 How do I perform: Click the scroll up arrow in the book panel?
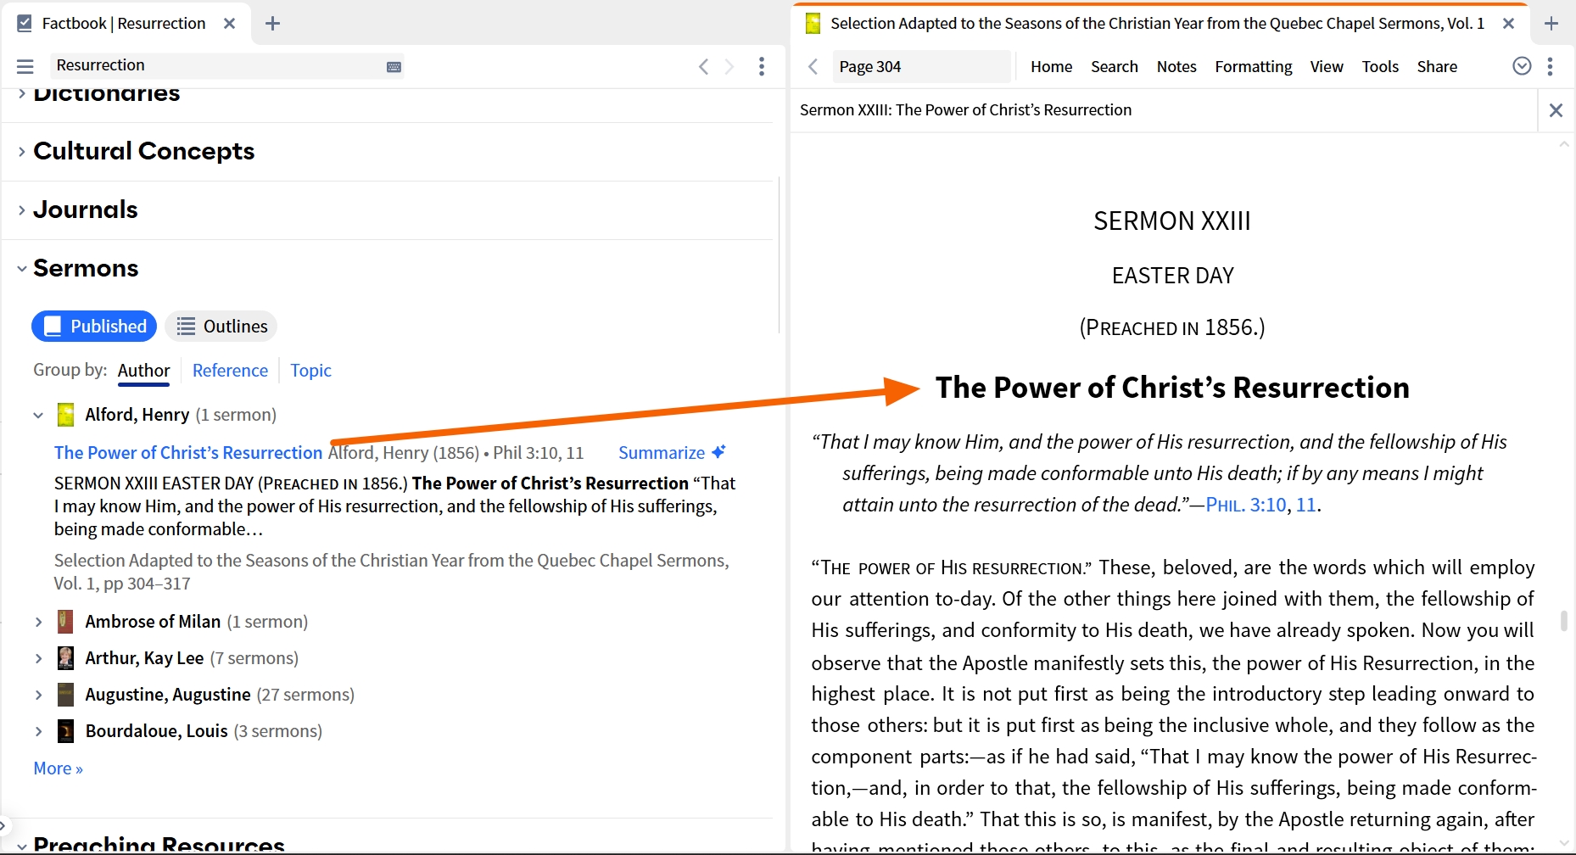click(1564, 145)
